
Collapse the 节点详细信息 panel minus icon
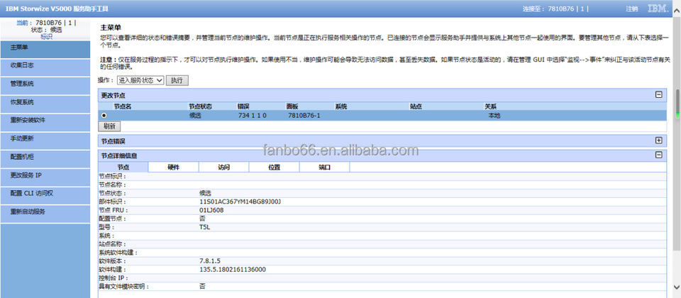(658, 155)
